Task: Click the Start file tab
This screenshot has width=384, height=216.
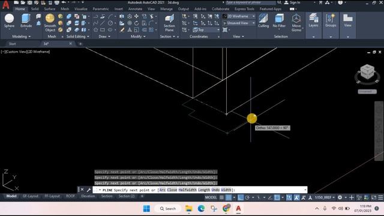Action: pos(12,44)
